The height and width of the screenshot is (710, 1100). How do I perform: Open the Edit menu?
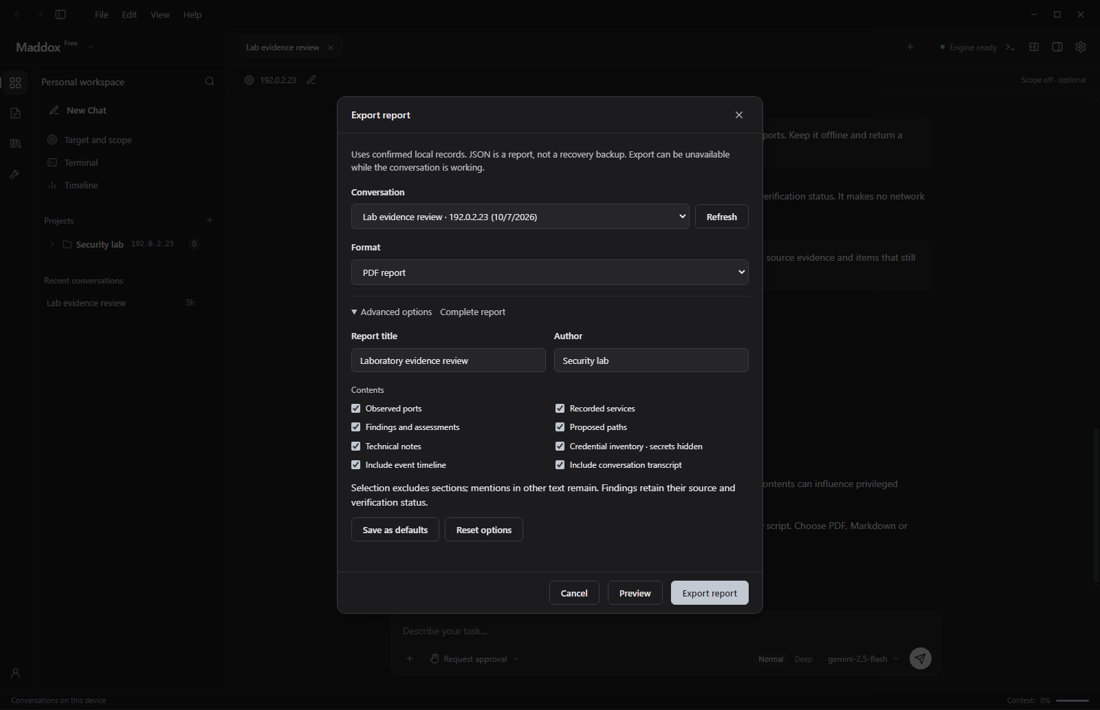click(129, 14)
